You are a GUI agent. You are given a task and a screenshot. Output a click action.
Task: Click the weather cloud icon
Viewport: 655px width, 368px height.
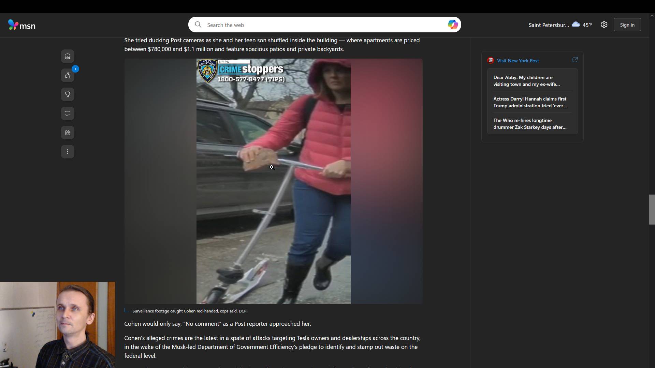[x=576, y=24]
